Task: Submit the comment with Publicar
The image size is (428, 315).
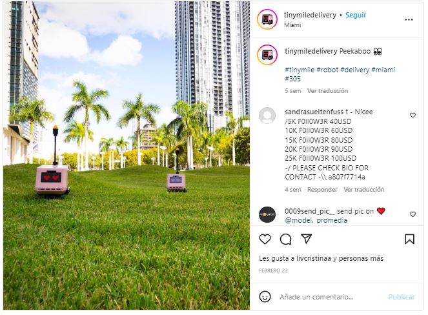Action: (402, 297)
